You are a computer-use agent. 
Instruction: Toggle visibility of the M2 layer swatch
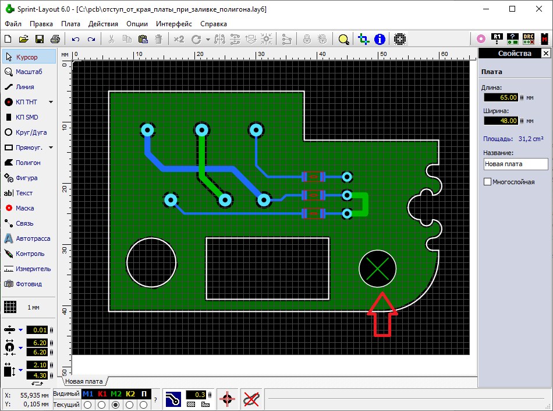point(116,394)
